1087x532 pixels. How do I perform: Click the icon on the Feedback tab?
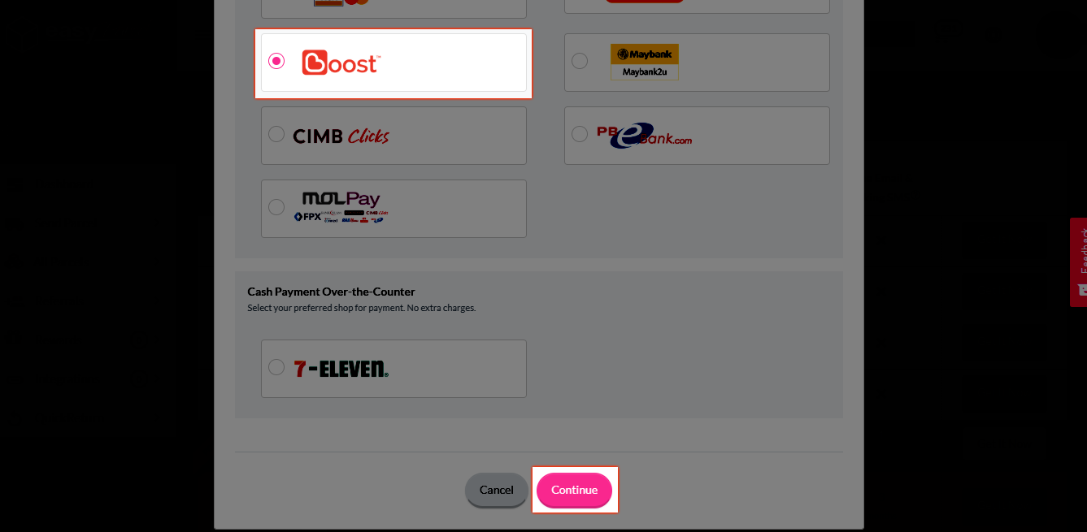click(x=1082, y=290)
